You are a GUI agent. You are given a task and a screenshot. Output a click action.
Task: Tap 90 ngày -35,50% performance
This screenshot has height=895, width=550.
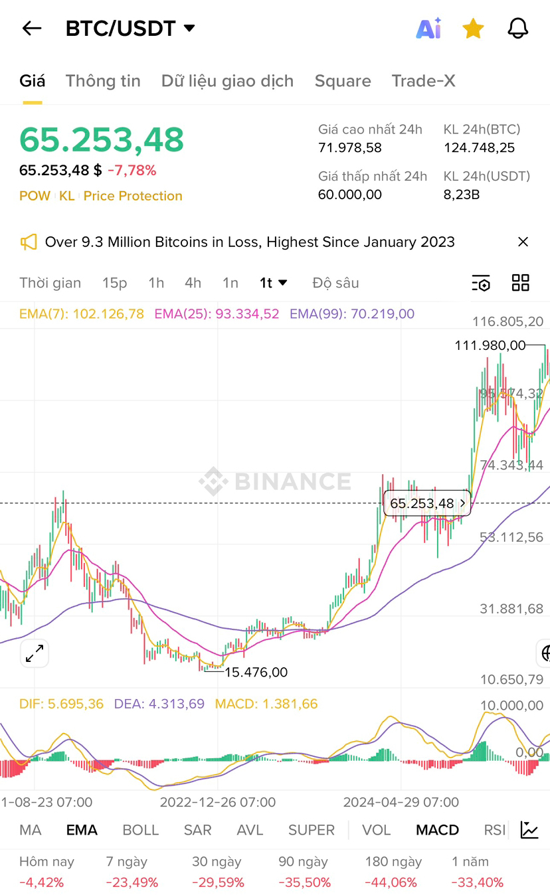pyautogui.click(x=305, y=872)
